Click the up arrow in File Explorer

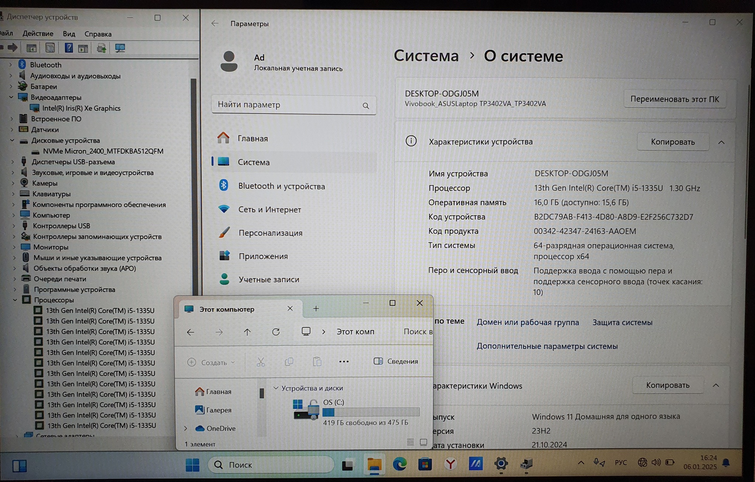[247, 332]
